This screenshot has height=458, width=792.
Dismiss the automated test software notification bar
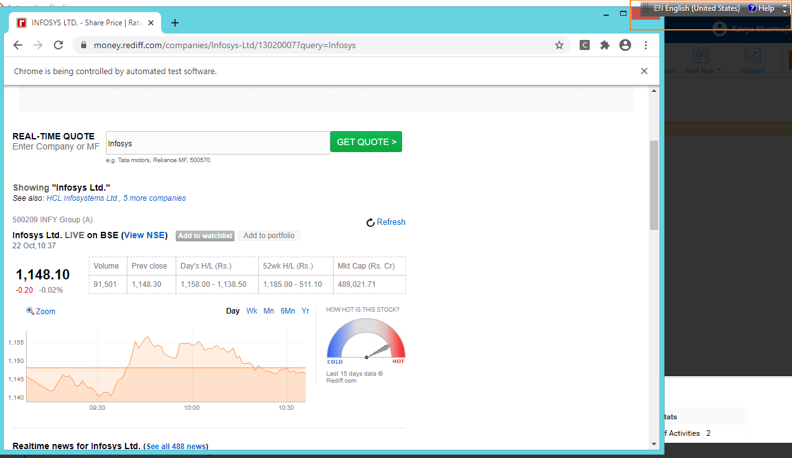tap(644, 71)
